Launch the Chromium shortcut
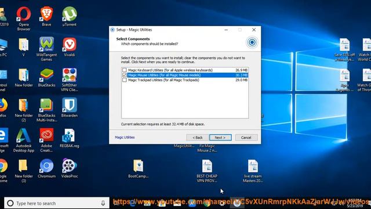The image size is (371, 209). click(46, 168)
